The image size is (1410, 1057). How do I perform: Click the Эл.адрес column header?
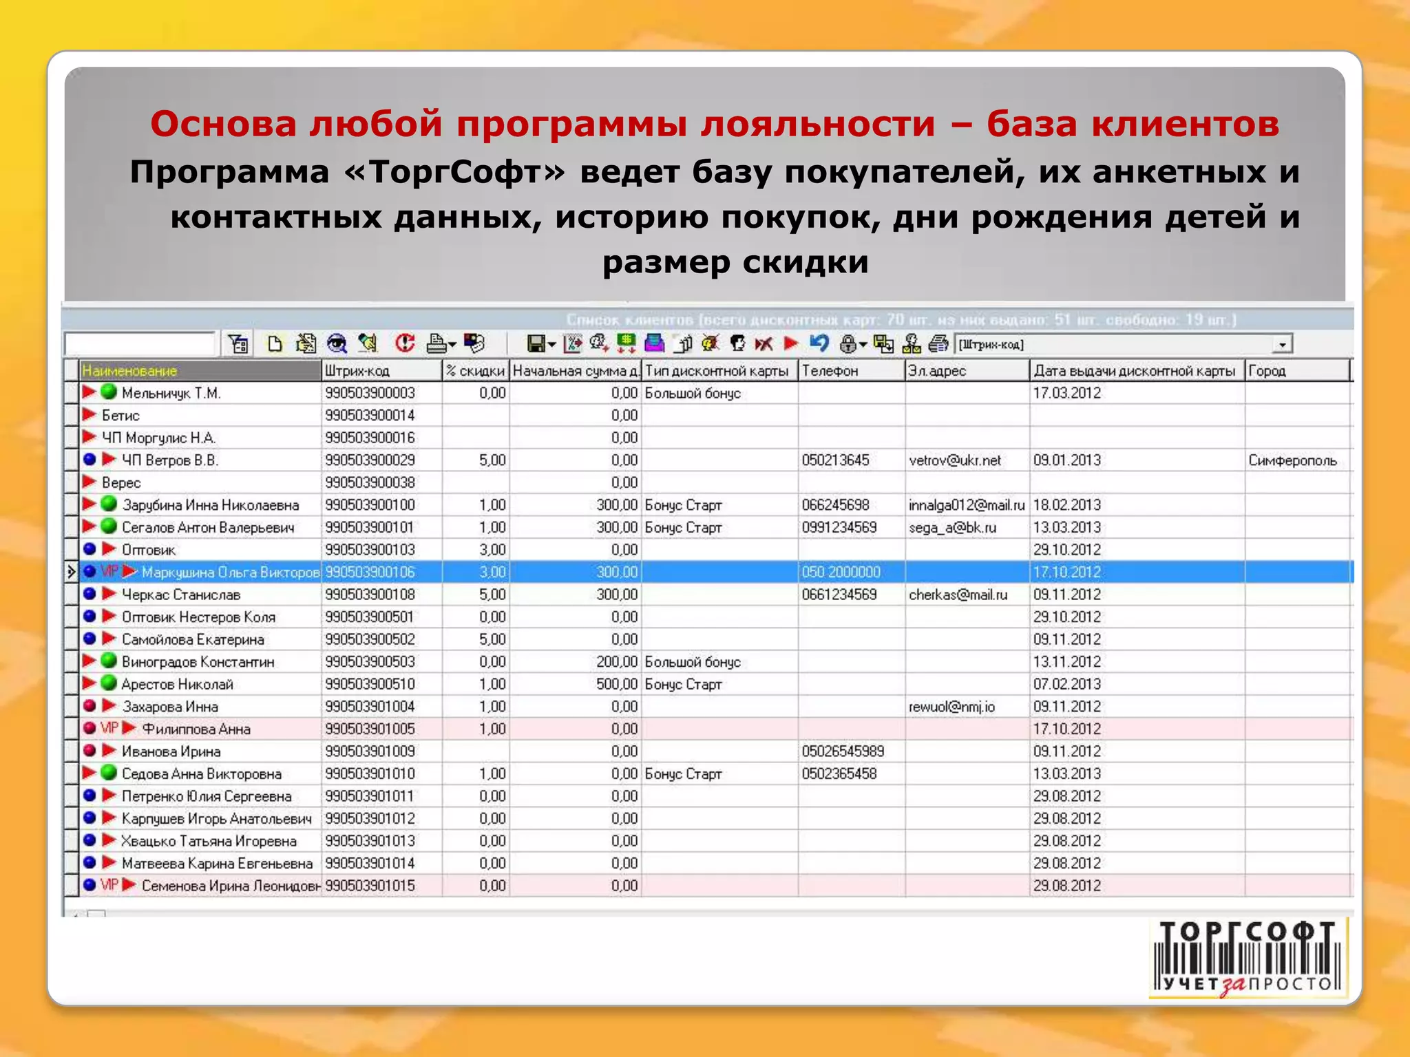[x=967, y=371]
